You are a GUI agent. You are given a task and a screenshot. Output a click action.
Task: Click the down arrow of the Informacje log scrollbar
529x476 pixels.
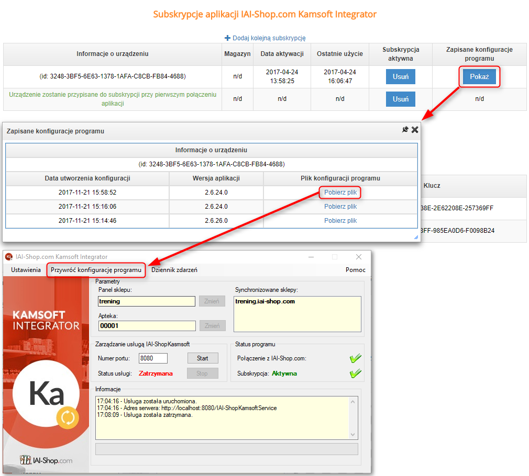[353, 435]
